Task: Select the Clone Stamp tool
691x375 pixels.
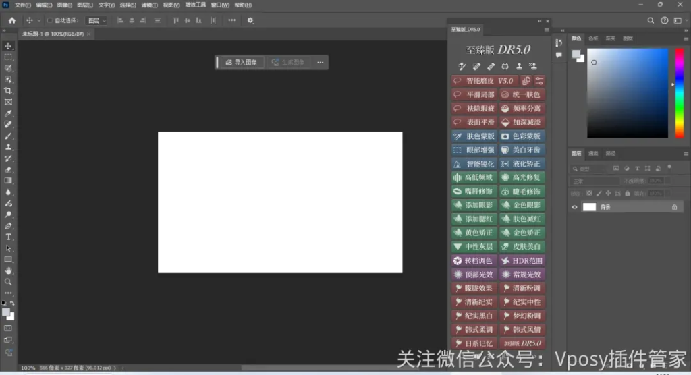Action: point(8,147)
